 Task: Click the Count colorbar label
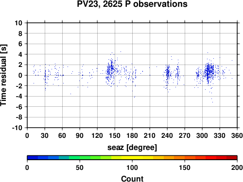point(132,179)
